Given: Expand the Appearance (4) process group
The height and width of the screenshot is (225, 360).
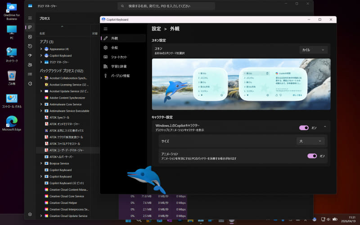Looking at the screenshot, I should [x=41, y=49].
